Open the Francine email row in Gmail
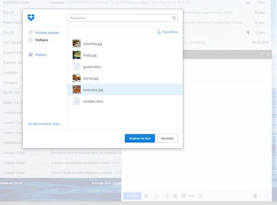This screenshot has height=205, width=277. tap(11, 63)
